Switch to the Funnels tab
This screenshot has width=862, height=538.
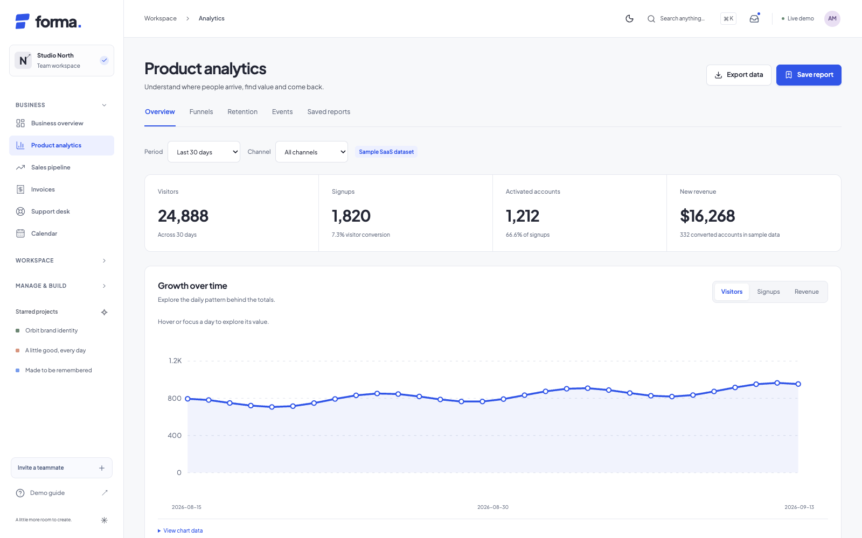pos(201,112)
